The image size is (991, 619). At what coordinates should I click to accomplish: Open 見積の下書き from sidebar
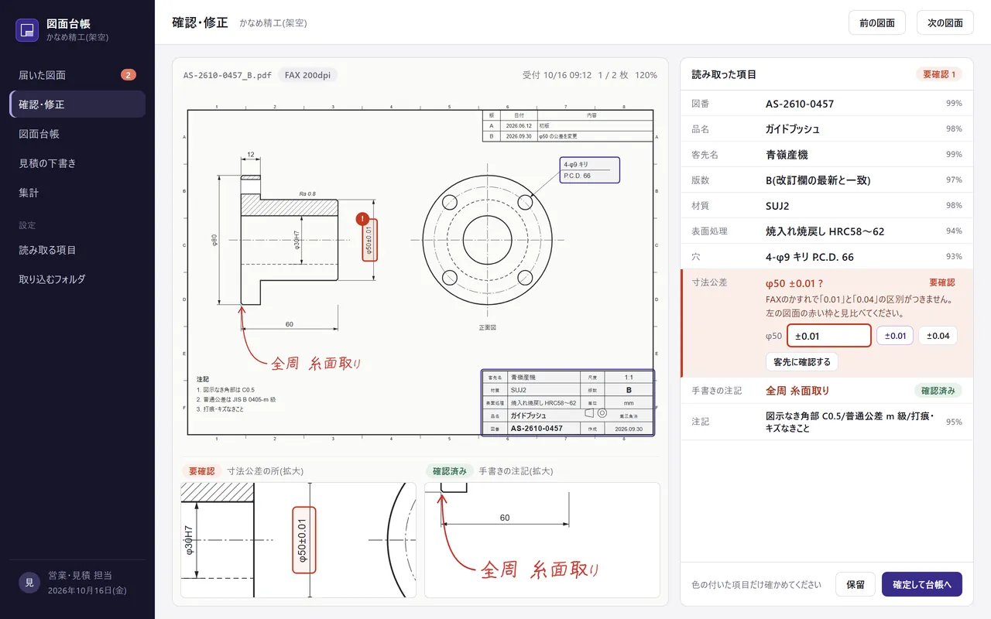tap(77, 163)
